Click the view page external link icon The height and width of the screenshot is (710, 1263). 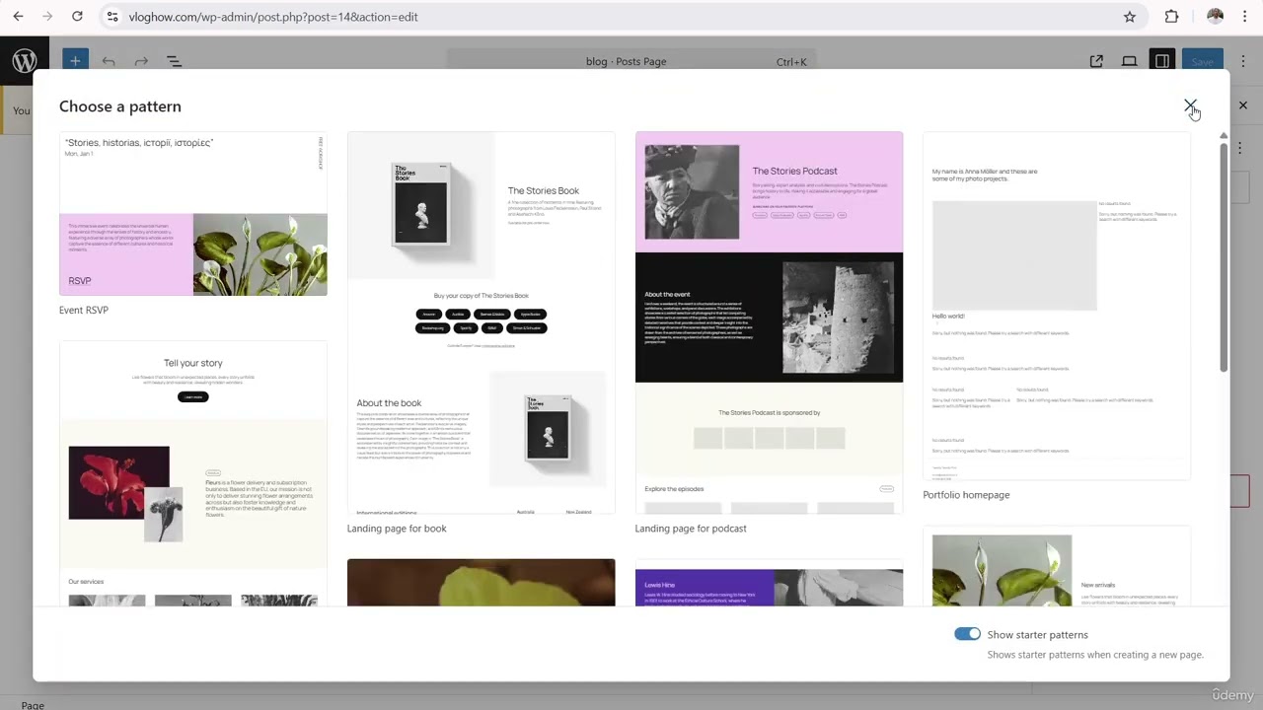pos(1096,61)
